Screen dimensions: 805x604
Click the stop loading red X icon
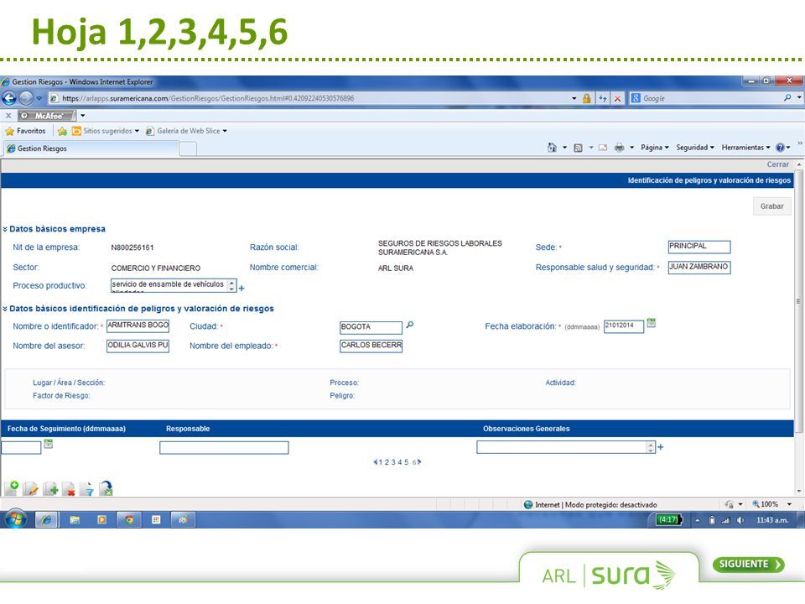[618, 98]
